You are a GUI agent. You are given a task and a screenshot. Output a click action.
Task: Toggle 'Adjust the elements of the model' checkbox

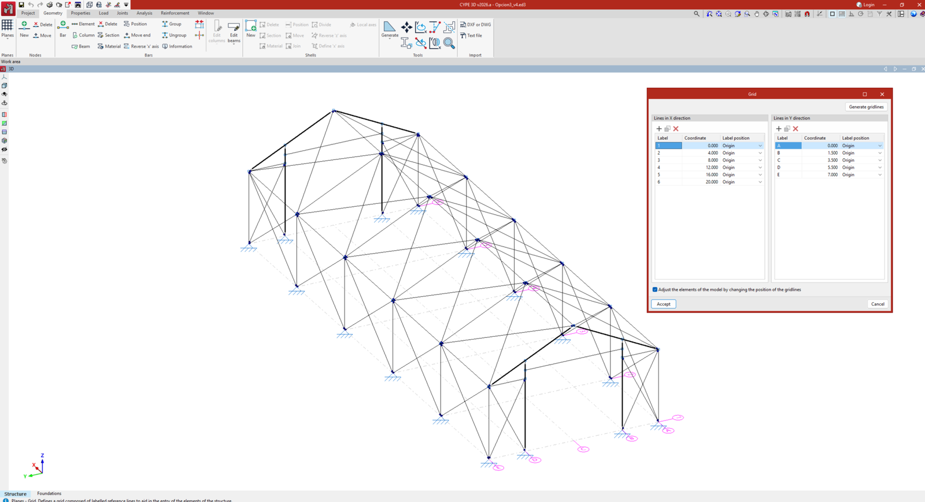[x=655, y=289]
